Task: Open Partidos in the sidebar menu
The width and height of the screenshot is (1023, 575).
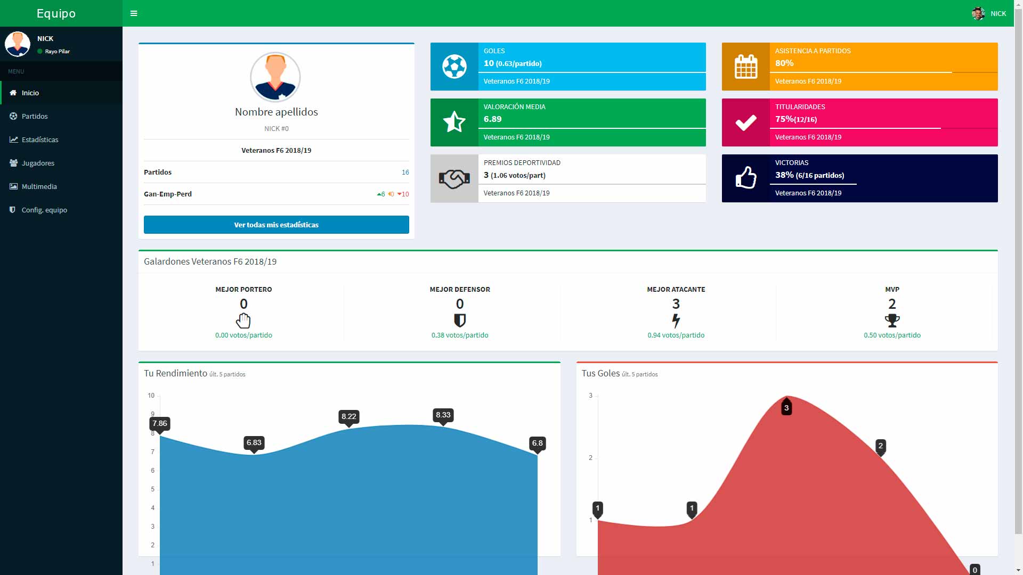Action: coord(35,116)
